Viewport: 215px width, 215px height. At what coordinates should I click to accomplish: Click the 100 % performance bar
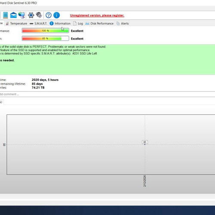click(46, 31)
